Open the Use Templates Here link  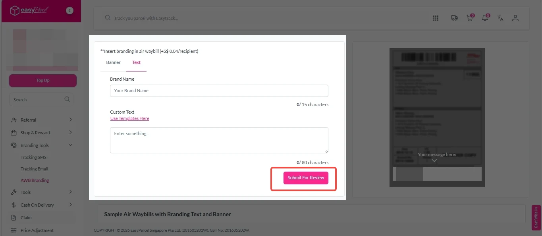coord(130,118)
